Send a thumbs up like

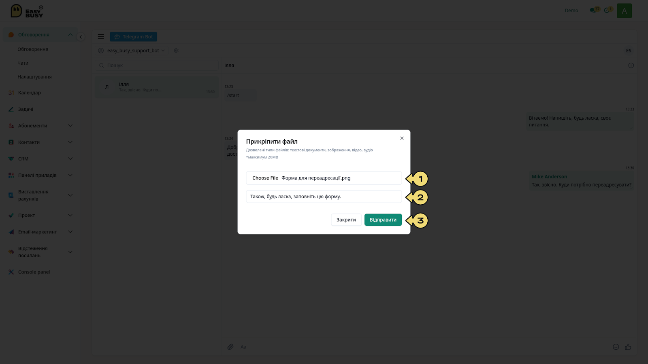click(x=628, y=347)
